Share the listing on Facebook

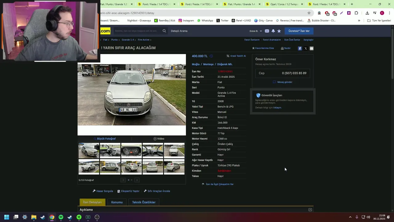tap(300, 48)
